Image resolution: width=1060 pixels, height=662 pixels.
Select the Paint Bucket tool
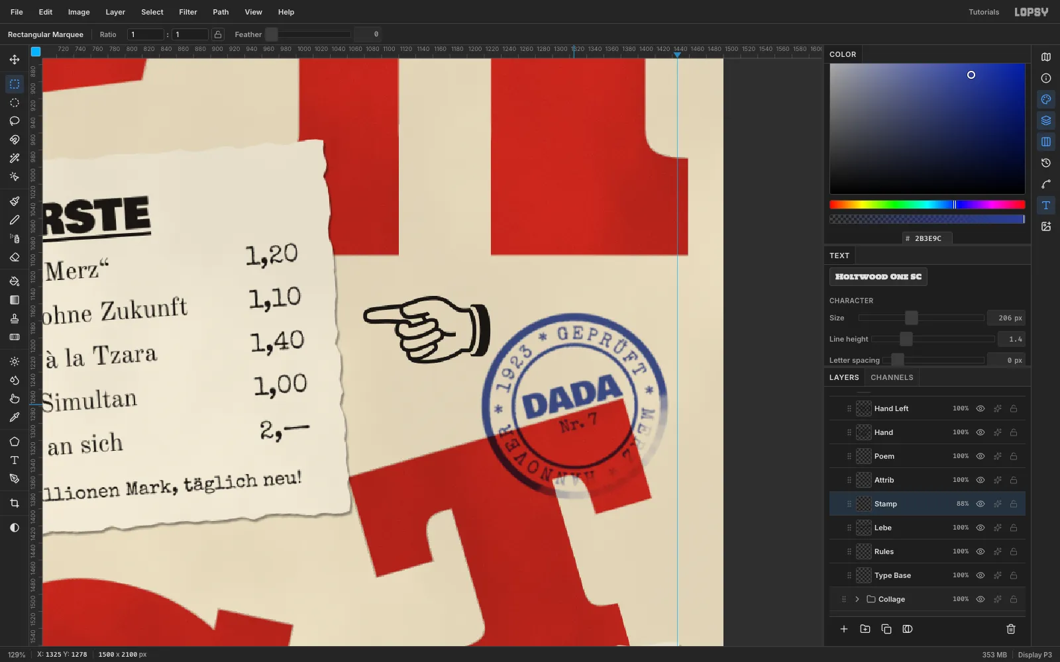15,281
